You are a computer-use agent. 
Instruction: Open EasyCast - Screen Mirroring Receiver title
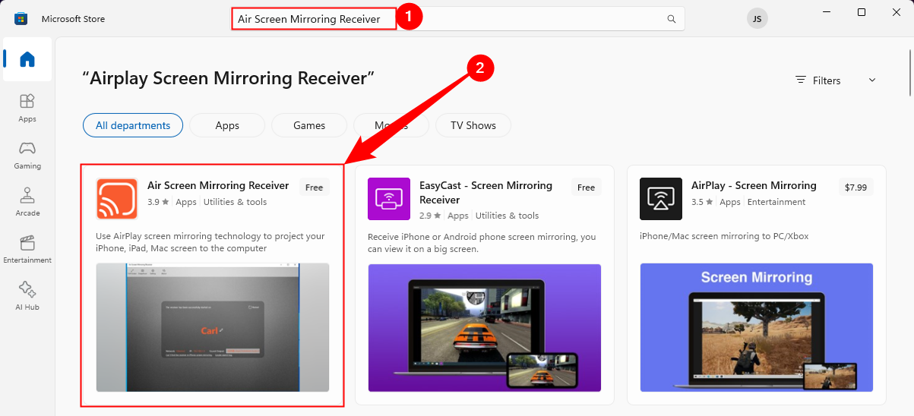486,193
